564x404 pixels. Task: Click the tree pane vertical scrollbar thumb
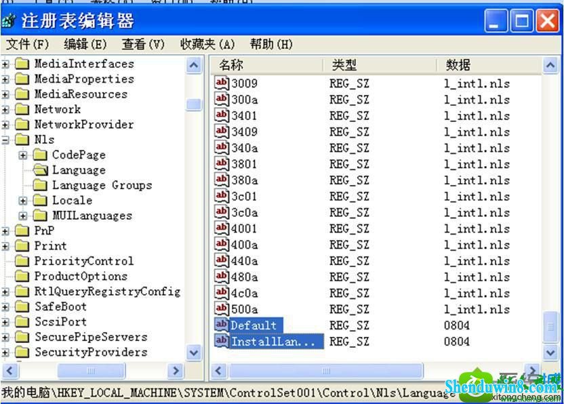194,104
